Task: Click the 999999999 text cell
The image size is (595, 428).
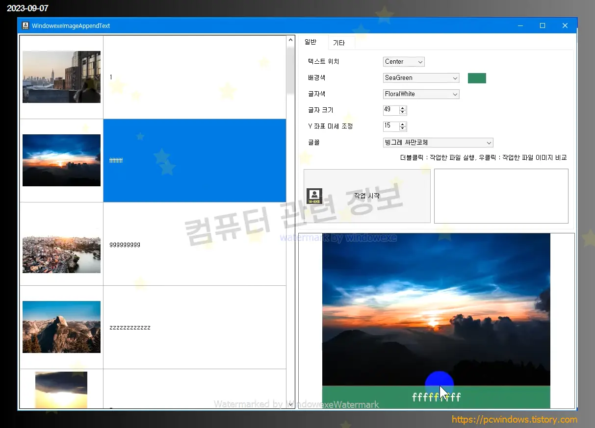Action: click(x=195, y=244)
